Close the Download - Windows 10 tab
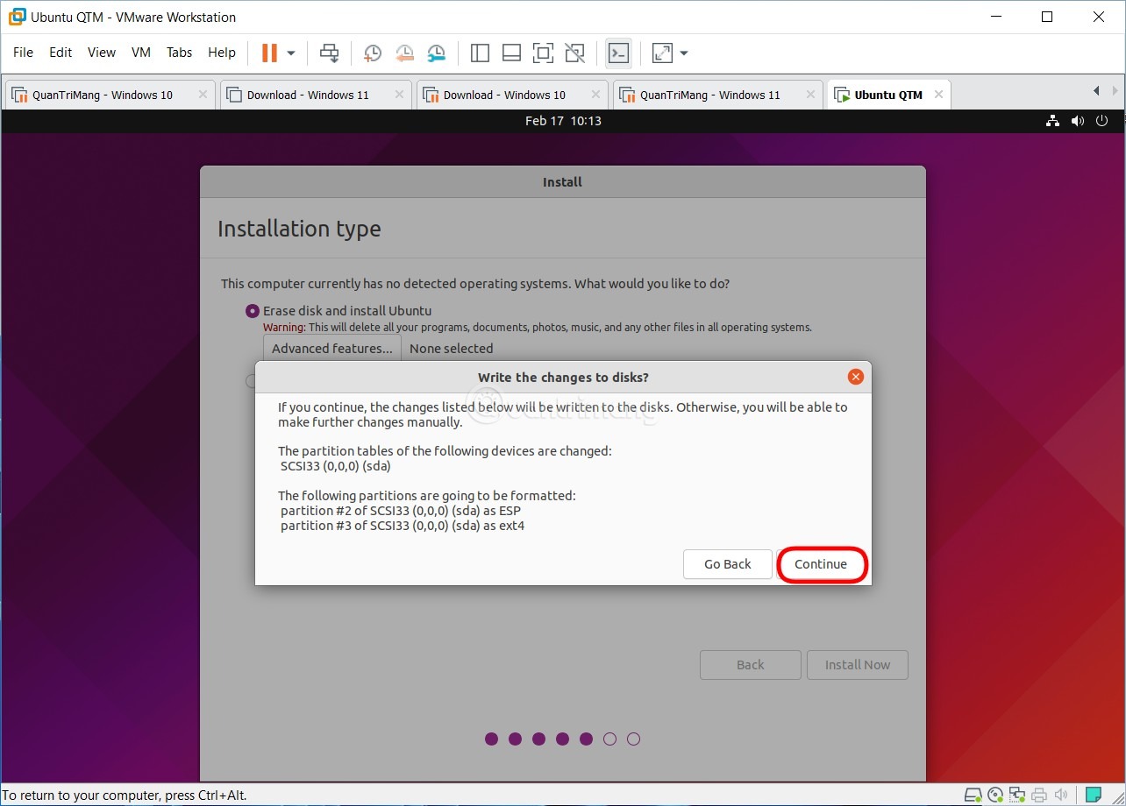The height and width of the screenshot is (806, 1126). [x=595, y=95]
